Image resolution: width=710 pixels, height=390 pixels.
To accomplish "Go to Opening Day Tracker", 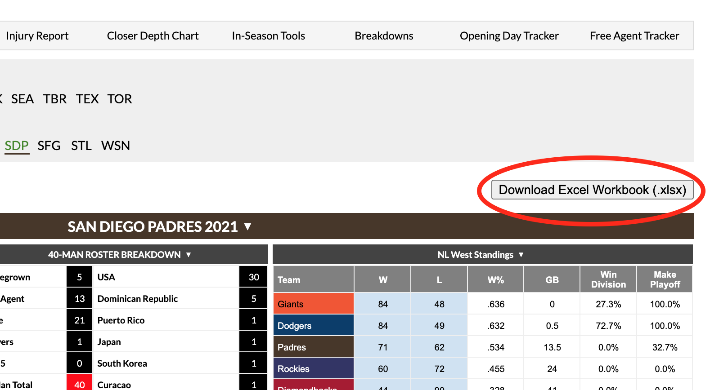I will click(509, 36).
